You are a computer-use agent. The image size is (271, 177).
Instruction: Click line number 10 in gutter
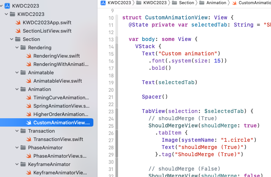click(x=111, y=18)
